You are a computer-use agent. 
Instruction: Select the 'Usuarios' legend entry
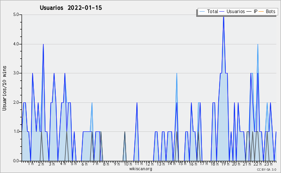coord(232,11)
